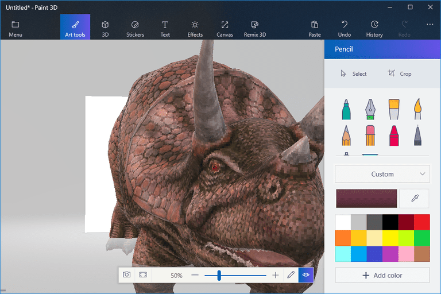The image size is (441, 294).
Task: Open the Text tab
Action: 165,29
